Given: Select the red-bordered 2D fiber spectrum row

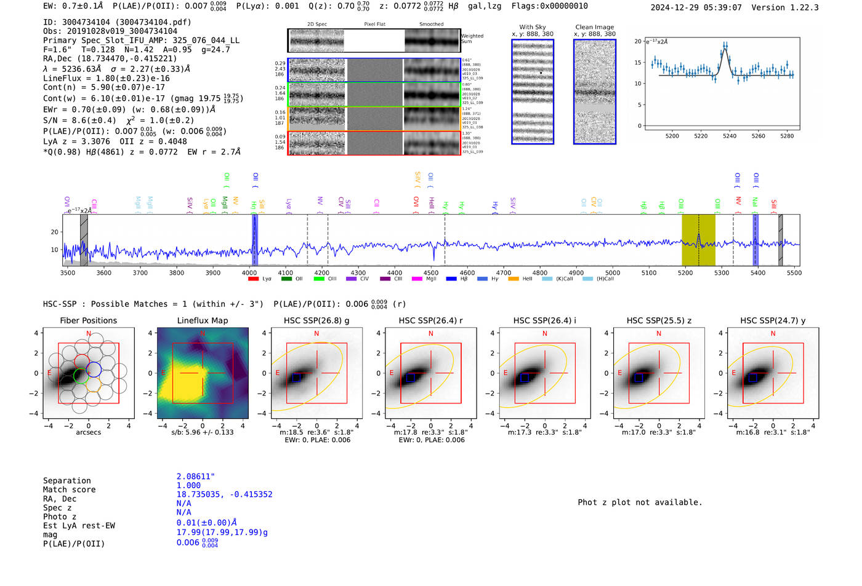Looking at the screenshot, I should click(x=374, y=143).
